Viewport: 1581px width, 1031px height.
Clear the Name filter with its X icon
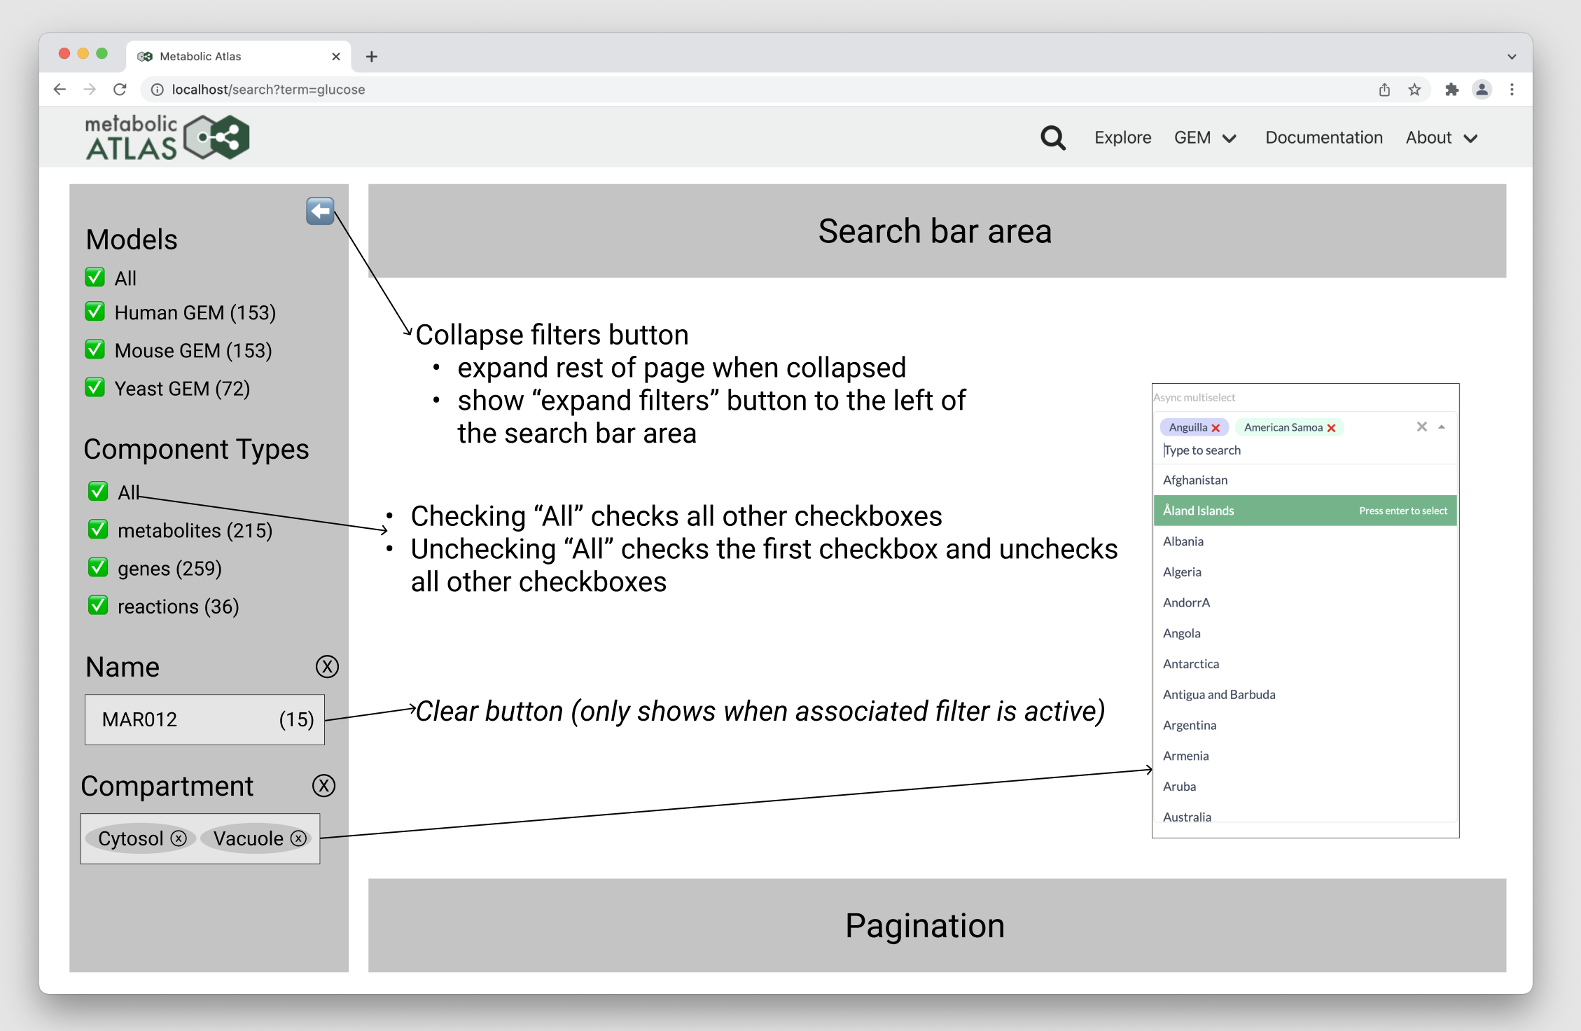pyautogui.click(x=326, y=667)
